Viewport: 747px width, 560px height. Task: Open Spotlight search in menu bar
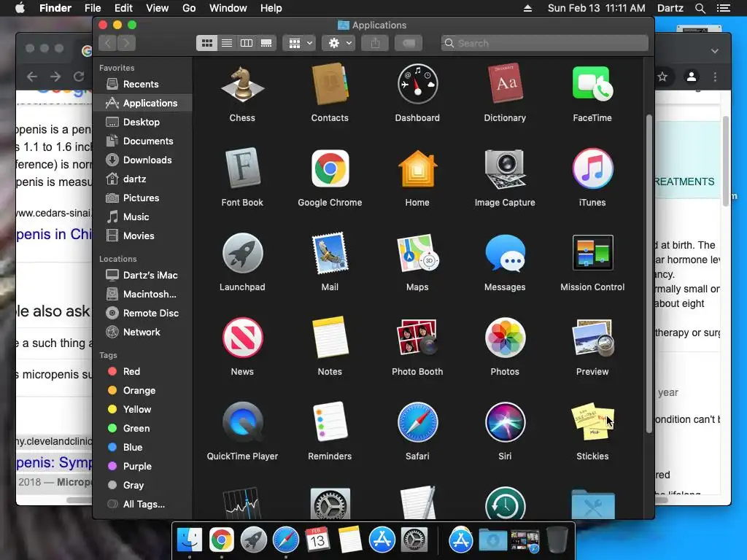pyautogui.click(x=700, y=8)
